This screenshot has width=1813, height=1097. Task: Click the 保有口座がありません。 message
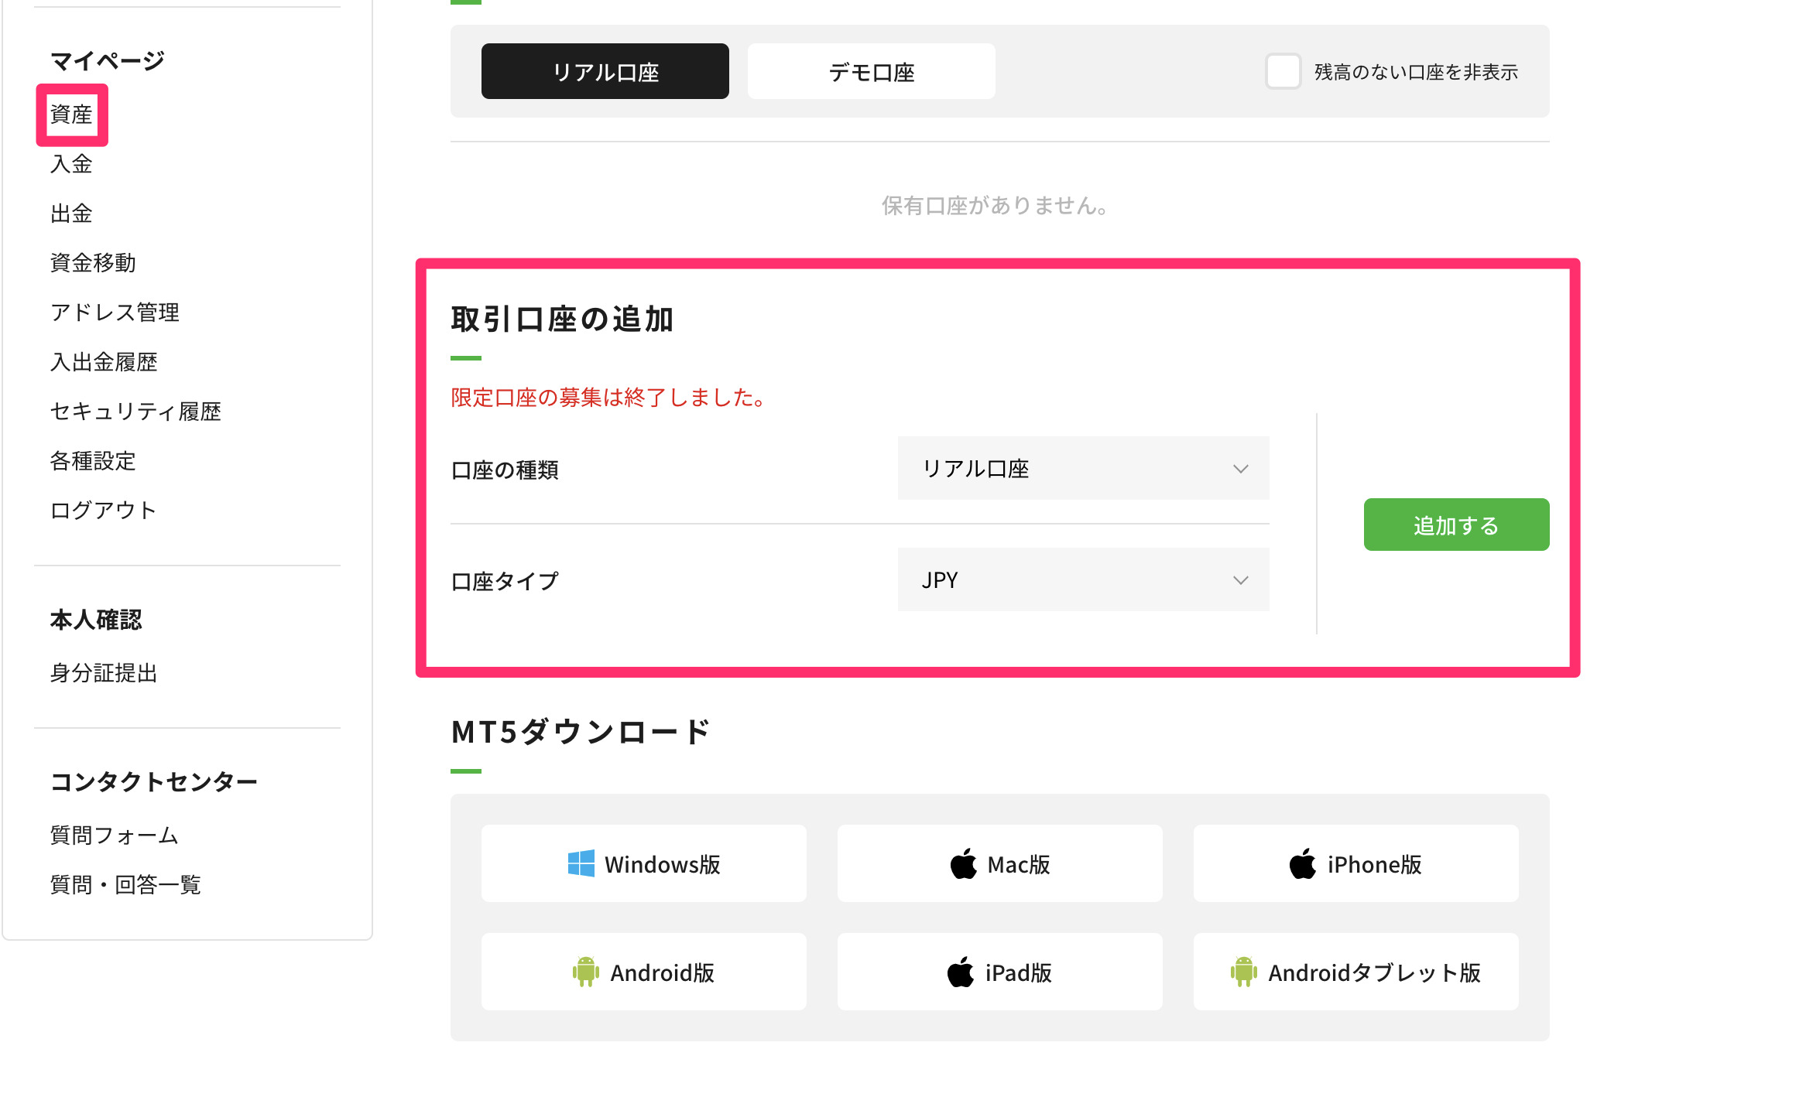pyautogui.click(x=996, y=206)
